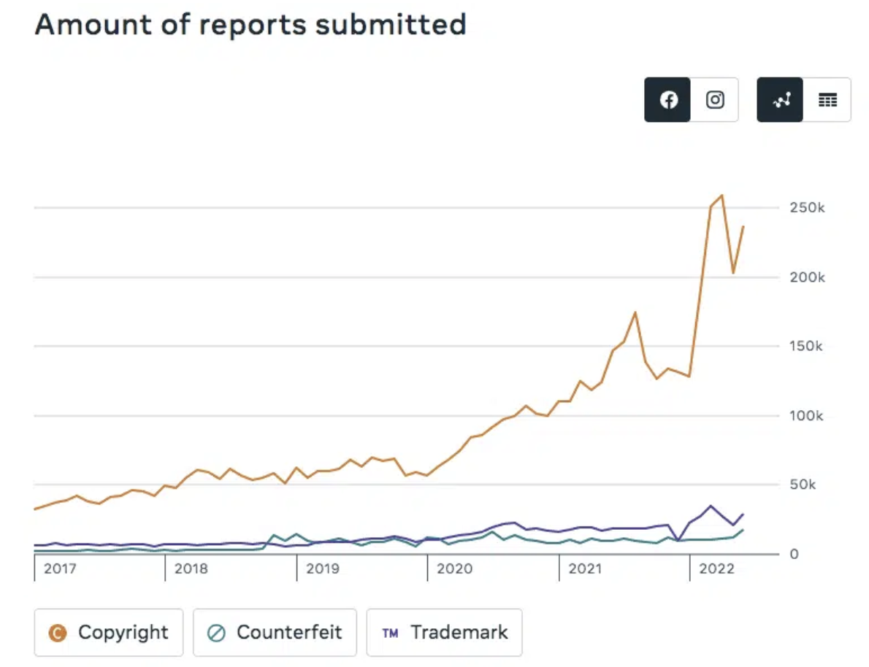This screenshot has width=869, height=667.
Task: Click the 2017 year axis label
Action: tap(59, 568)
